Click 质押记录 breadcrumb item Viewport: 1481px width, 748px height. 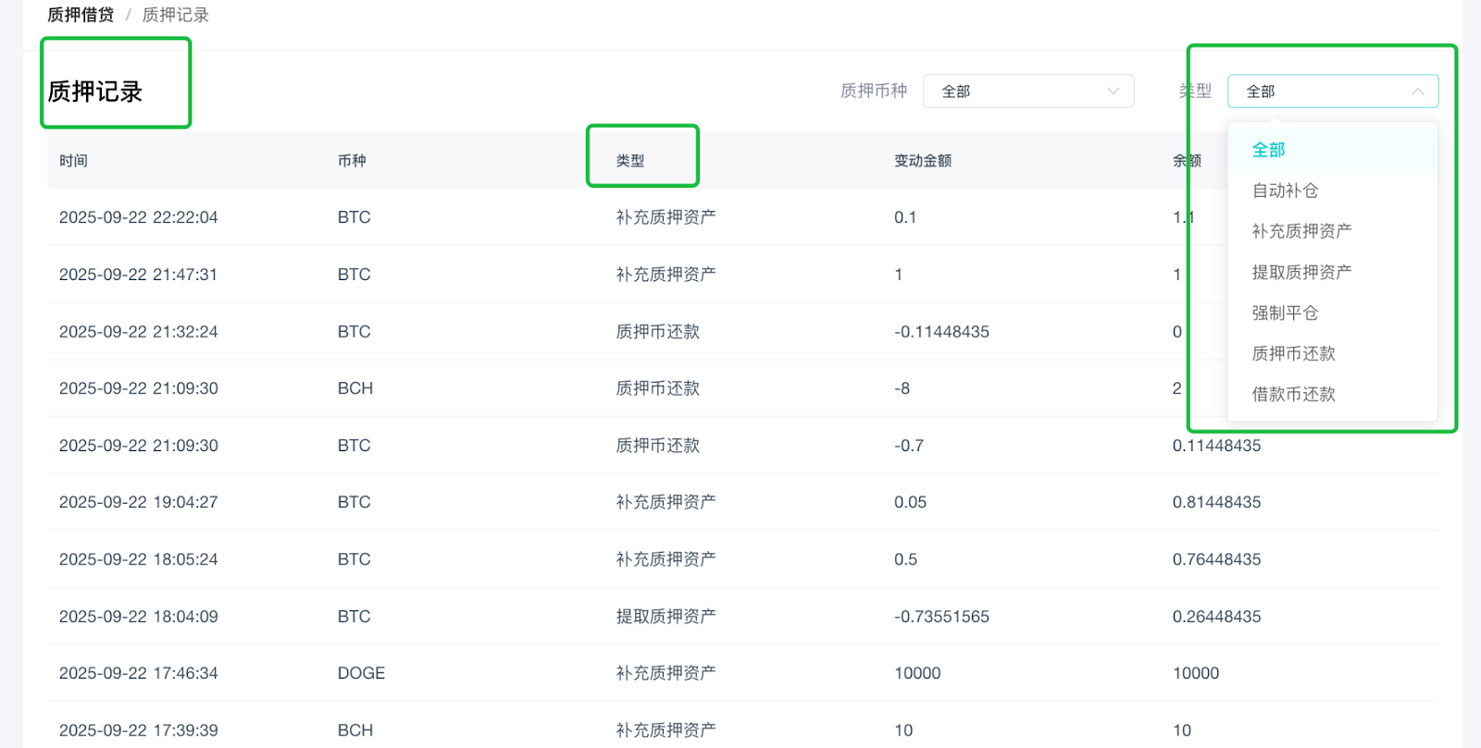176,15
